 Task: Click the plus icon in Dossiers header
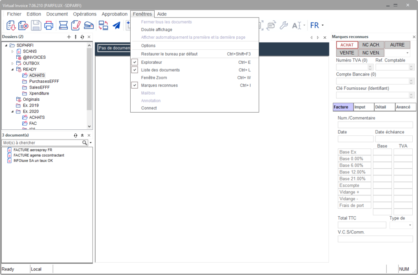69,37
